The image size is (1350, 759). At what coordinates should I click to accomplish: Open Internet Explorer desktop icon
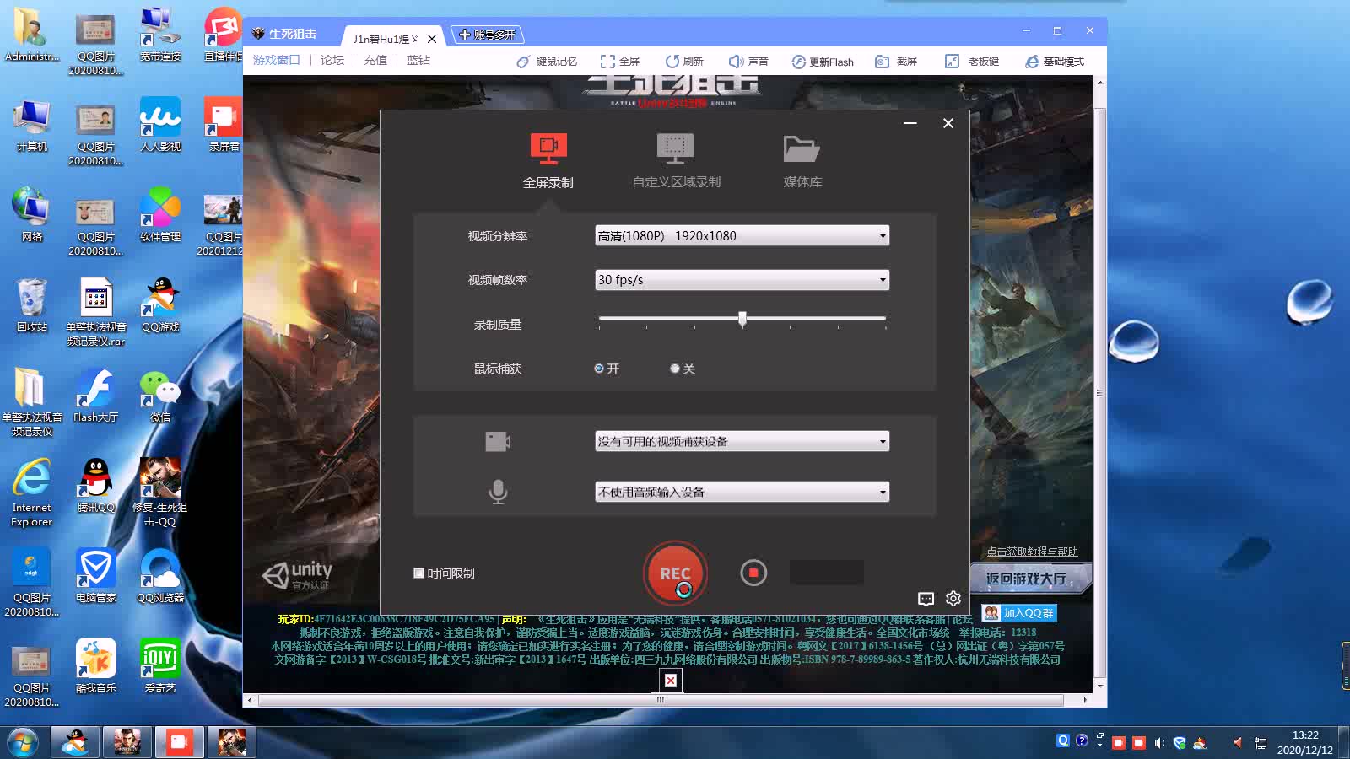(31, 493)
